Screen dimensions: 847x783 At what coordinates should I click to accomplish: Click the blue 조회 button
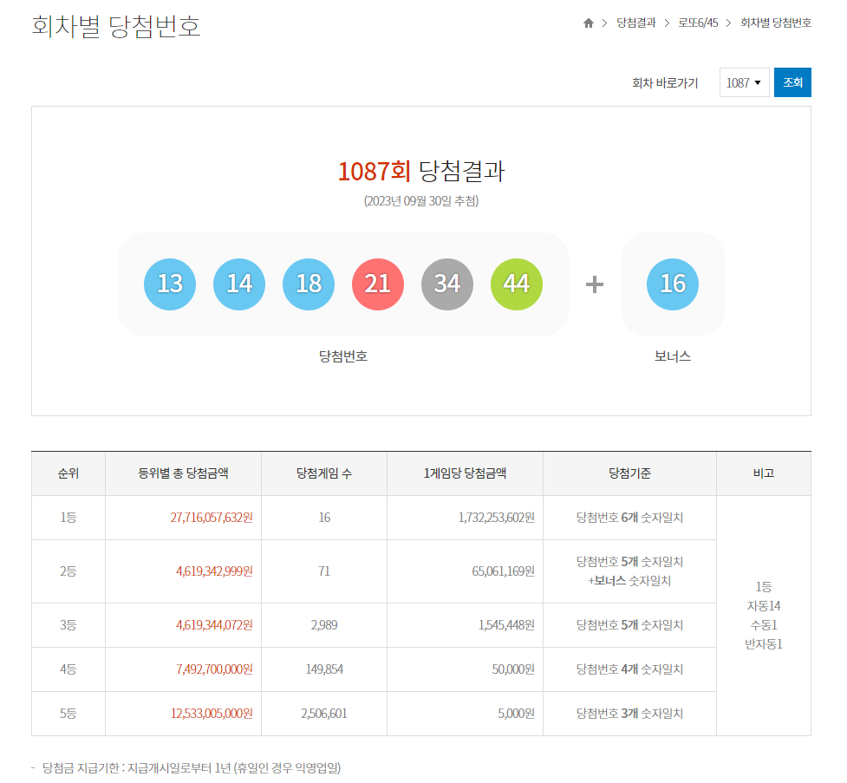(792, 82)
